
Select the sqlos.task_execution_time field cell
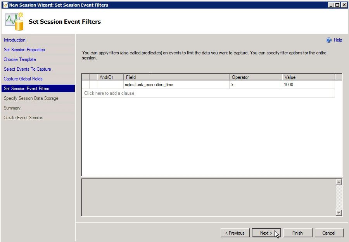(176, 85)
